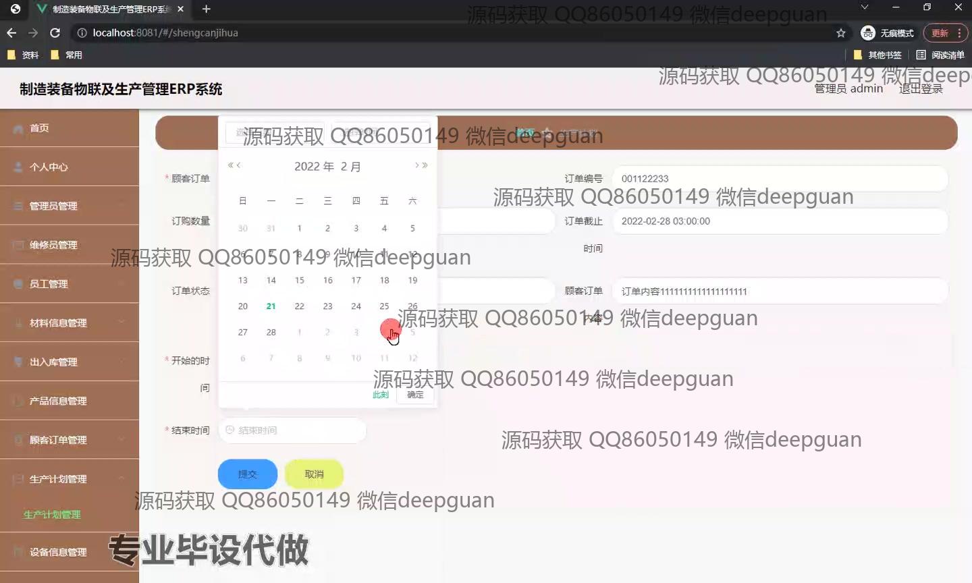
Task: Open the 常用 bookmark folder
Action: pos(67,55)
